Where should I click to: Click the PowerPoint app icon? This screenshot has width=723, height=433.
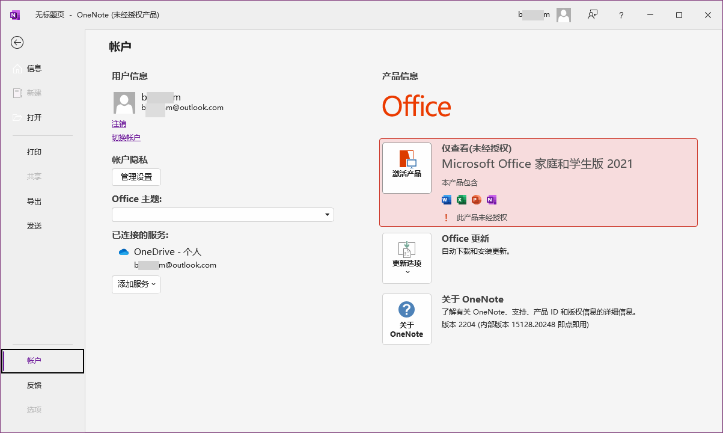pyautogui.click(x=477, y=200)
